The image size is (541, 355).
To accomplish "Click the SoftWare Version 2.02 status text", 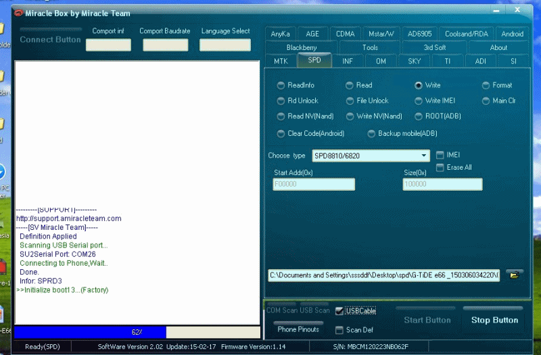I will (131, 347).
